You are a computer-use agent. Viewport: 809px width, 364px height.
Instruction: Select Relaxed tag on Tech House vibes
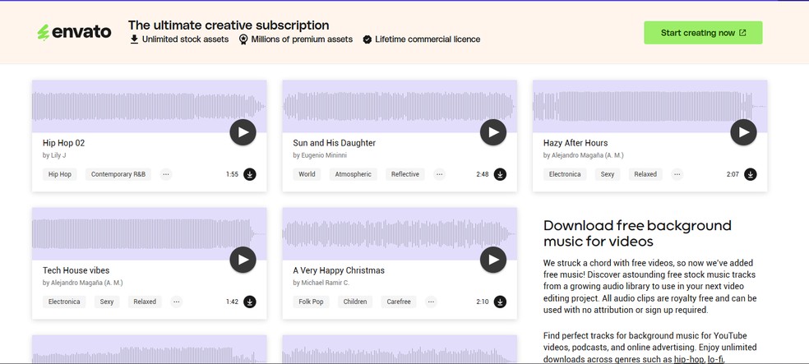point(145,302)
